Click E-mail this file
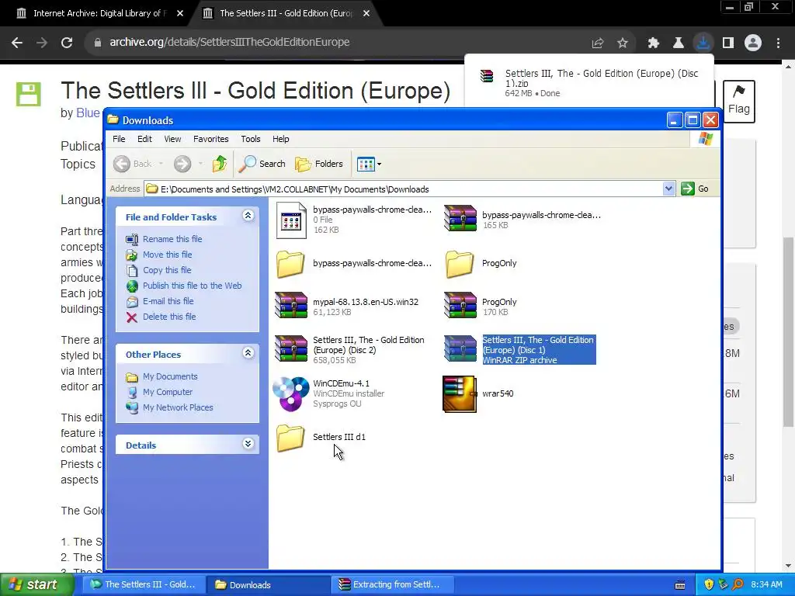The image size is (795, 596). [x=168, y=301]
